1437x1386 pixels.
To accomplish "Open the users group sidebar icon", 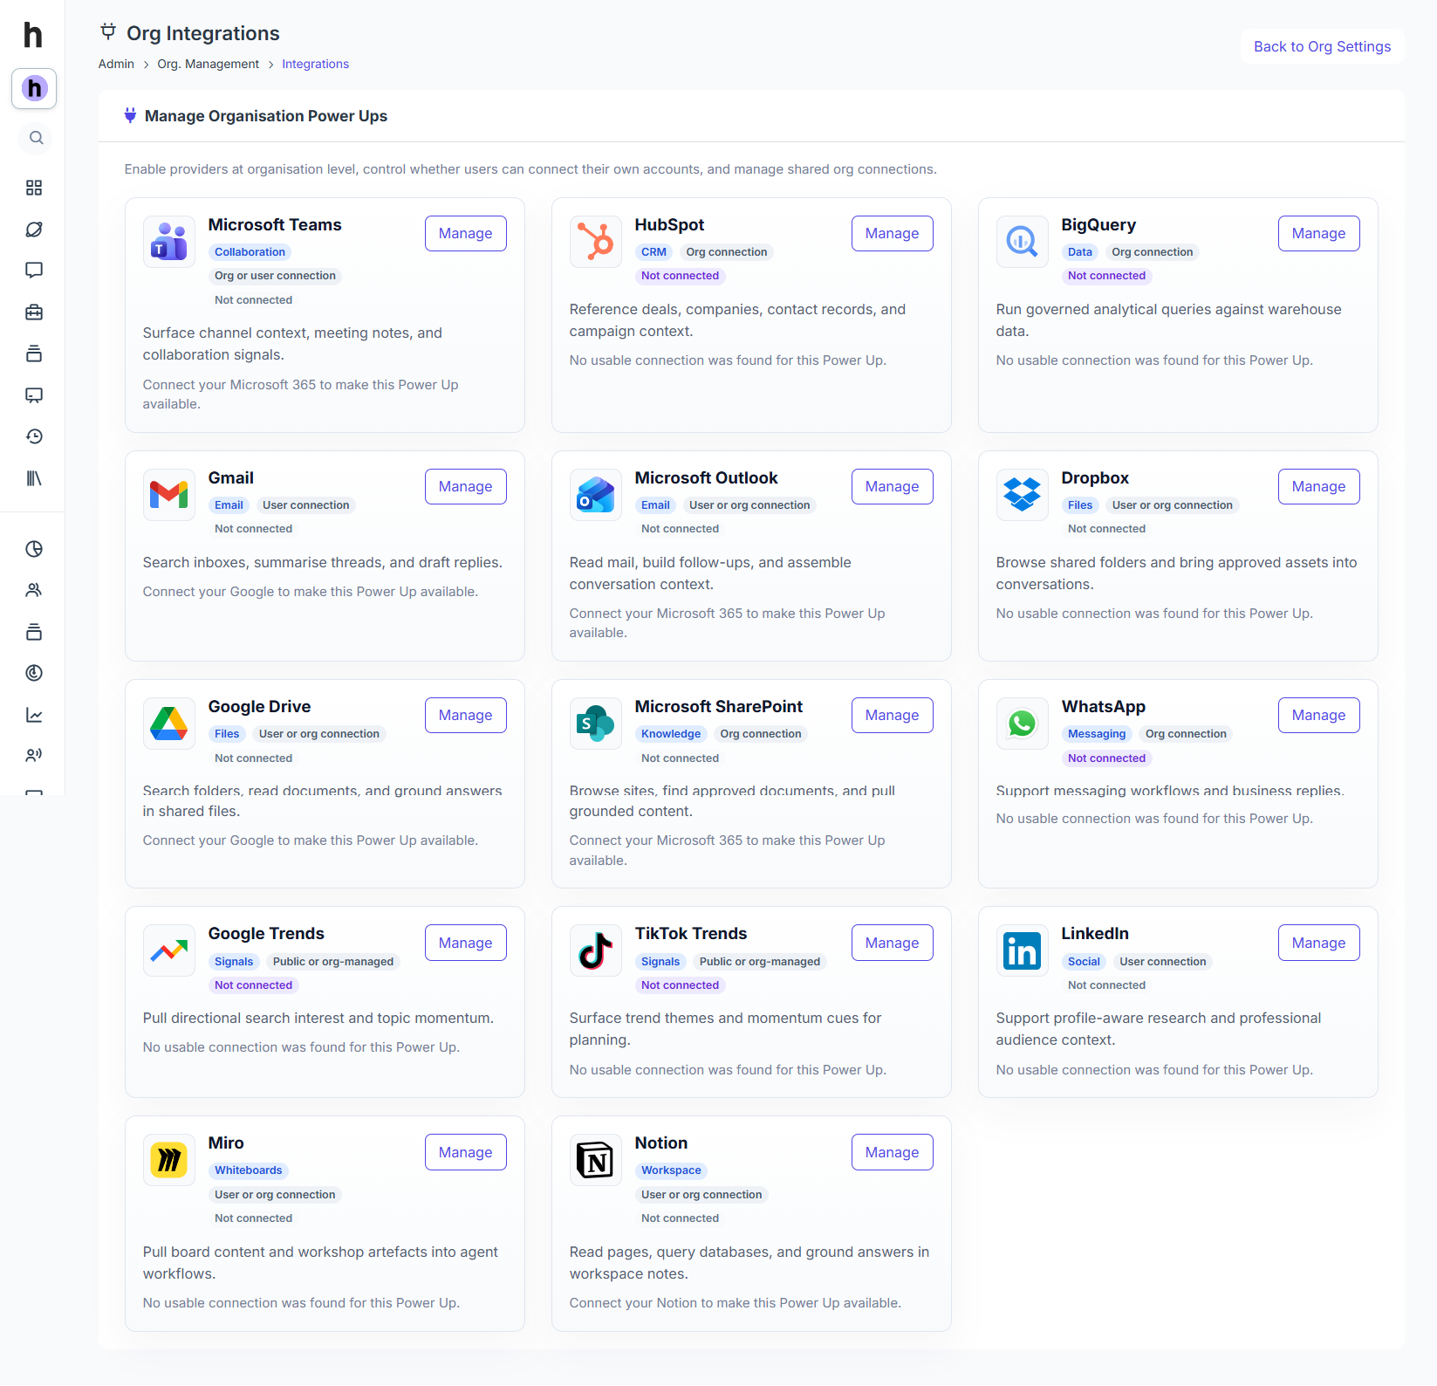I will point(34,590).
